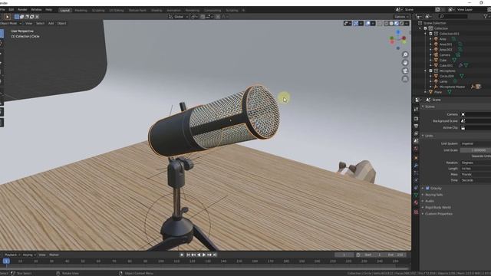
Task: Open the Object Mode dropdown
Action: coord(11,23)
